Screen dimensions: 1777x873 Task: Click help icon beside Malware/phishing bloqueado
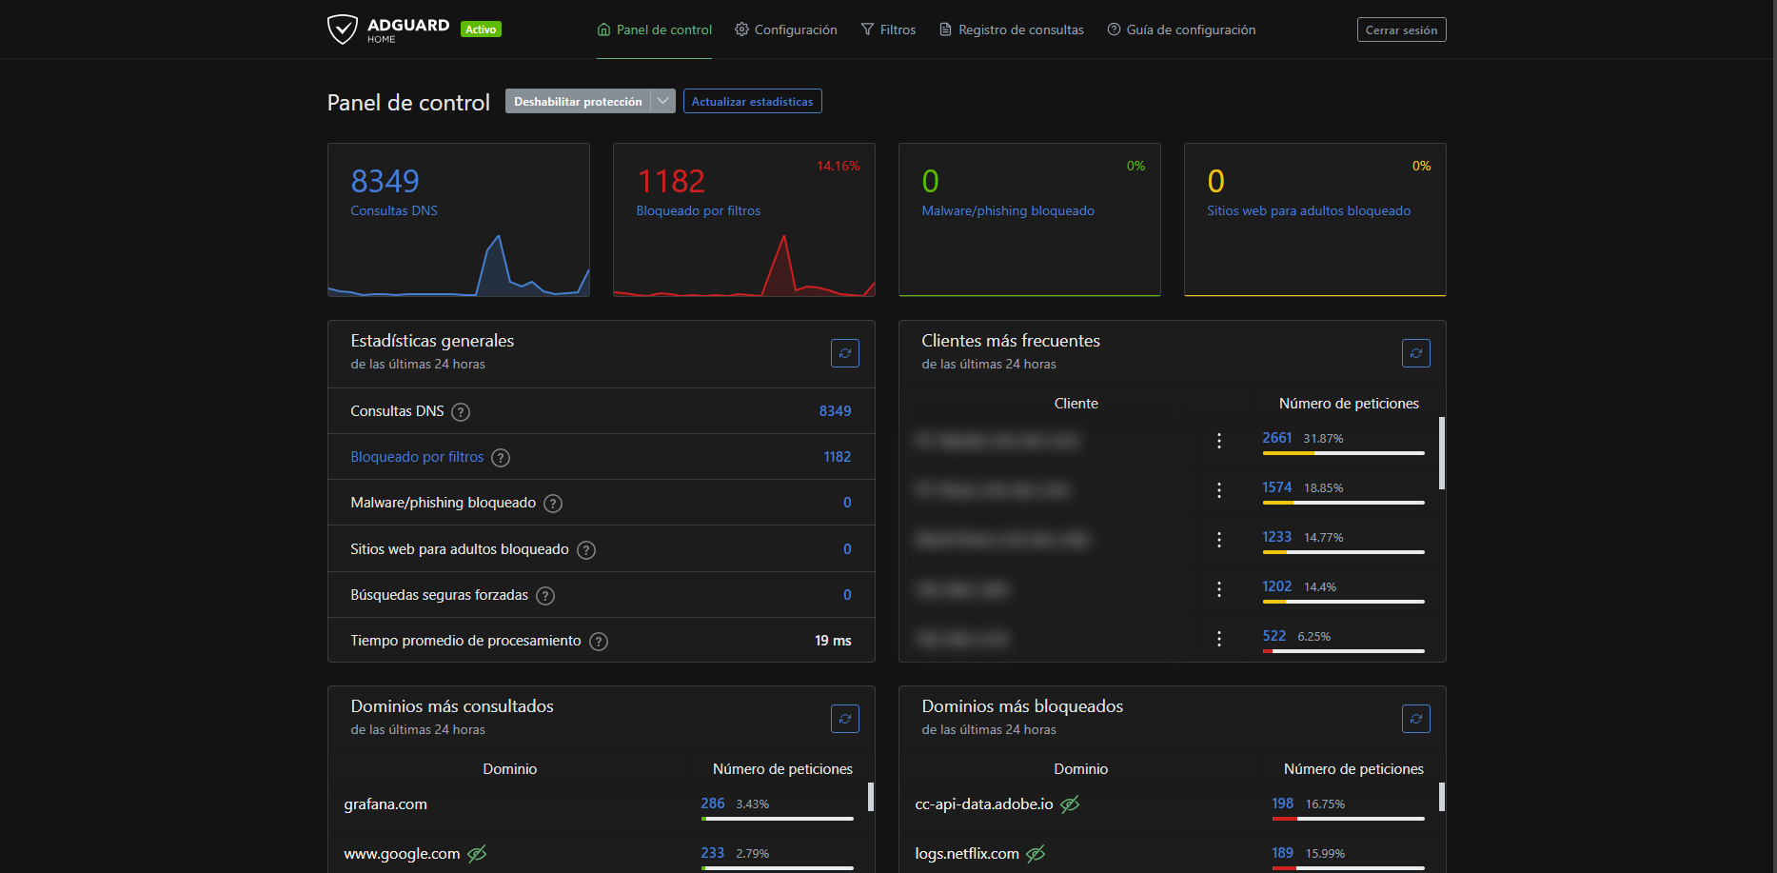[x=553, y=504]
